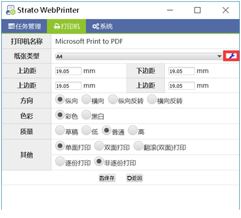Screen dimensions: 241x218
Task: Select 纵向反转 orientation
Action: [x=113, y=99]
